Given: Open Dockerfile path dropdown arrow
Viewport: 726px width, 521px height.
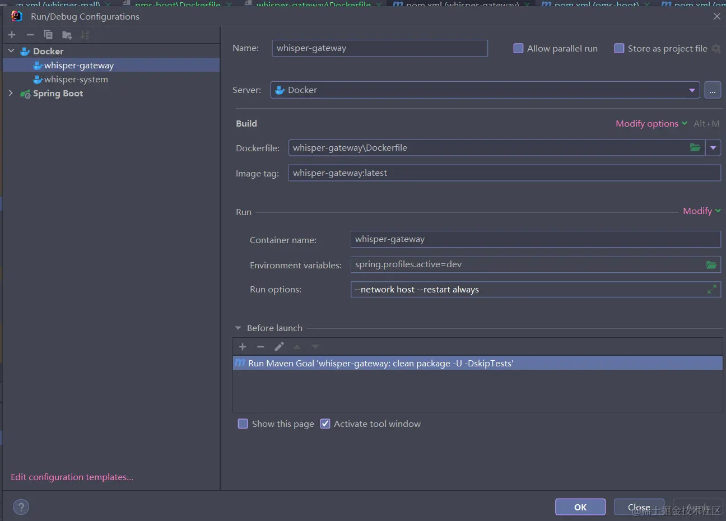Looking at the screenshot, I should [x=713, y=148].
